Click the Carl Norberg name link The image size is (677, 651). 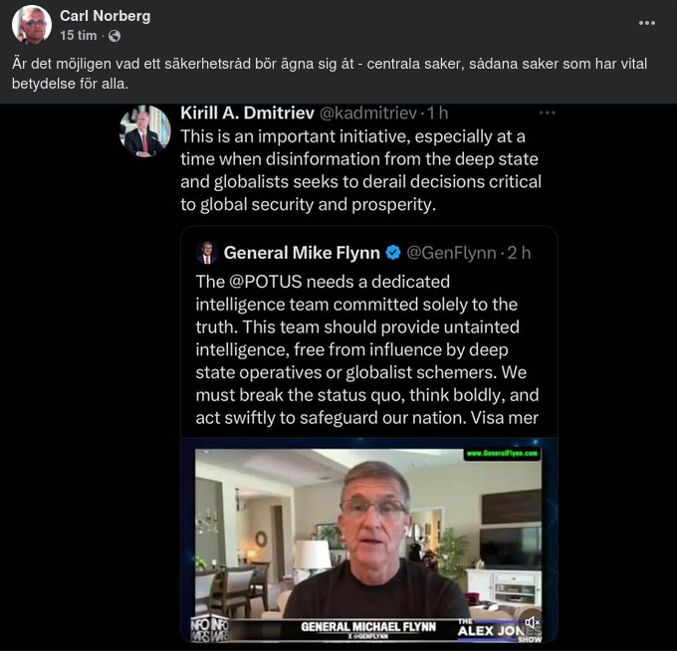click(106, 16)
